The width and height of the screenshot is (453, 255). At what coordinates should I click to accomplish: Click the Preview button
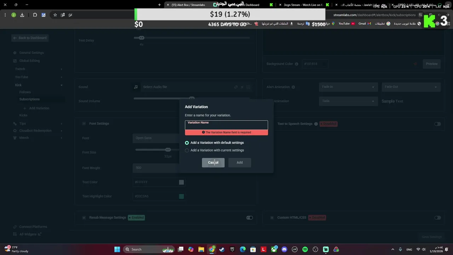pos(431,64)
